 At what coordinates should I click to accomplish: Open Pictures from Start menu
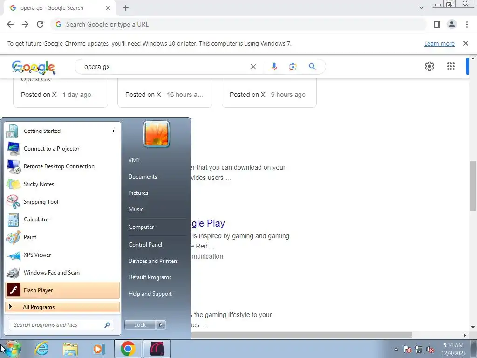tap(138, 193)
